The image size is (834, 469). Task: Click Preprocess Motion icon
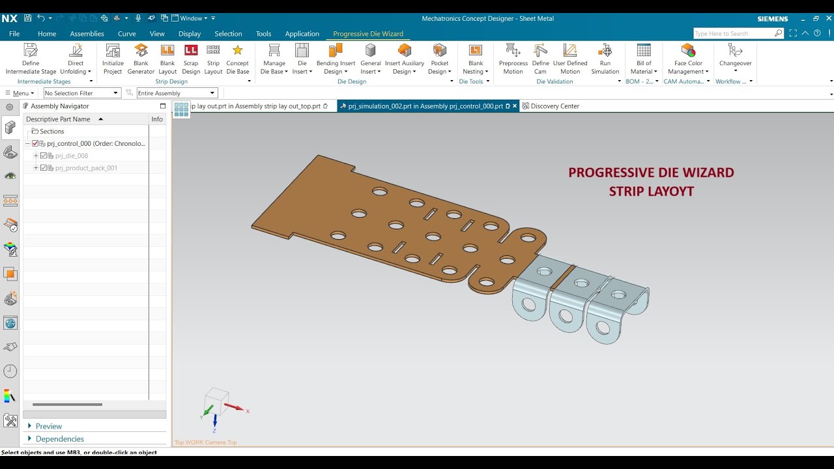pos(513,50)
